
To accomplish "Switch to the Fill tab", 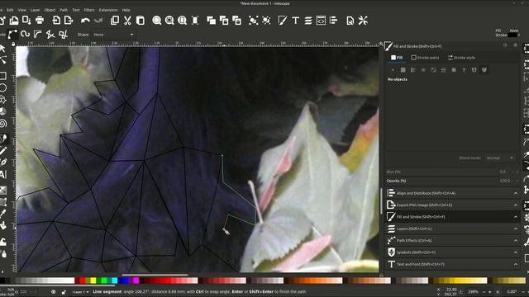I will click(x=397, y=58).
